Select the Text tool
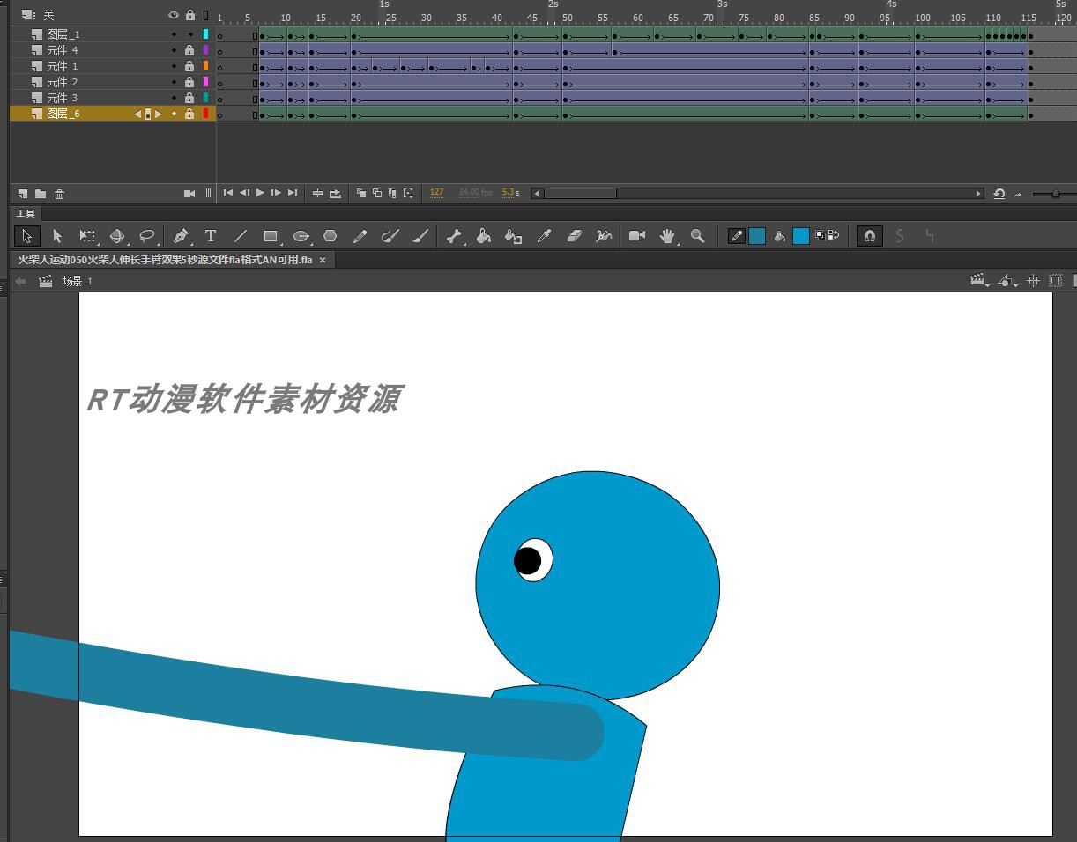 (x=211, y=236)
